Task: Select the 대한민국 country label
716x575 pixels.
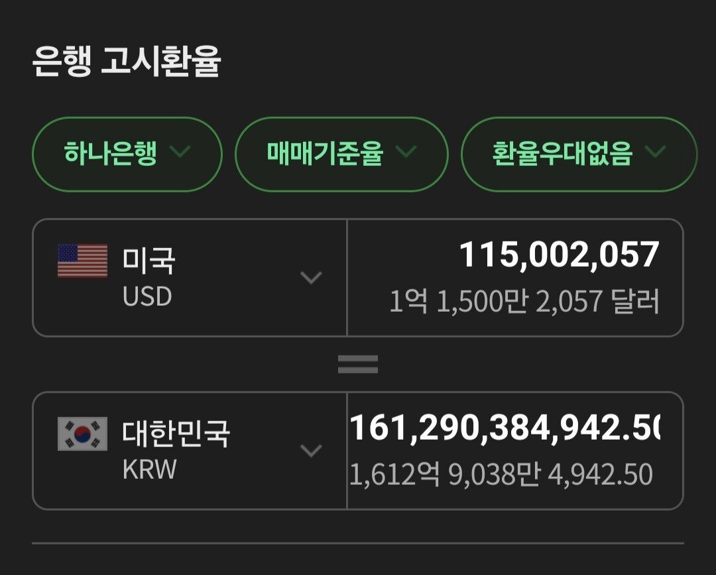Action: tap(176, 433)
